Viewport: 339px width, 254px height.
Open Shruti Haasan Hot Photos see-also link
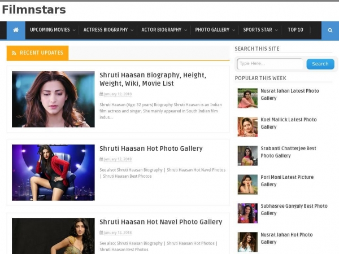(191, 243)
